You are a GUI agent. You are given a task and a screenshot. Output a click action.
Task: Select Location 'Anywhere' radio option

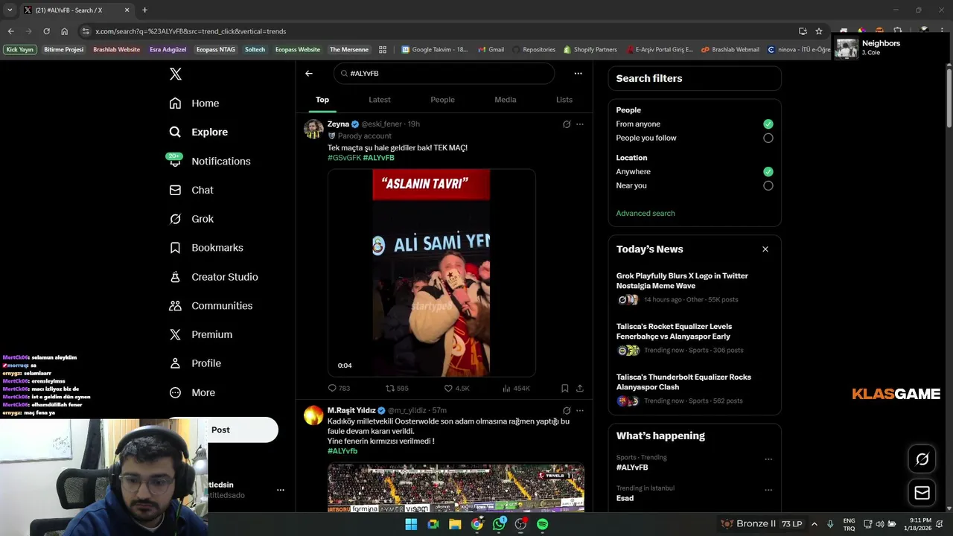tap(768, 172)
